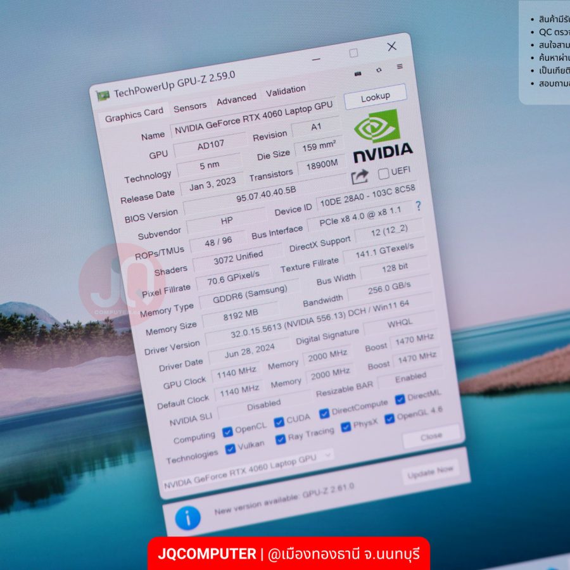Toggle the DirectML checkbox

(x=400, y=400)
